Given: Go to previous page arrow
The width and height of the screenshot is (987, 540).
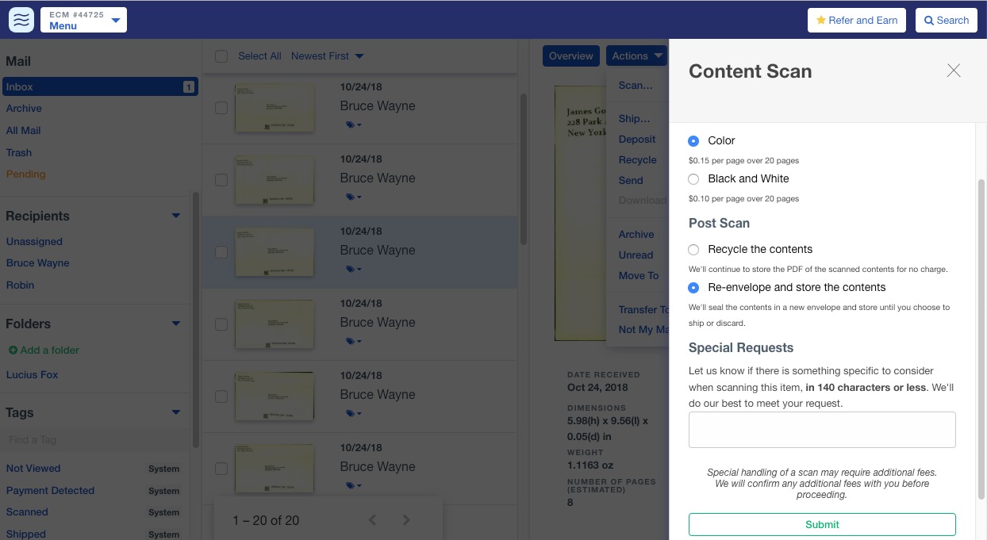Looking at the screenshot, I should point(372,520).
